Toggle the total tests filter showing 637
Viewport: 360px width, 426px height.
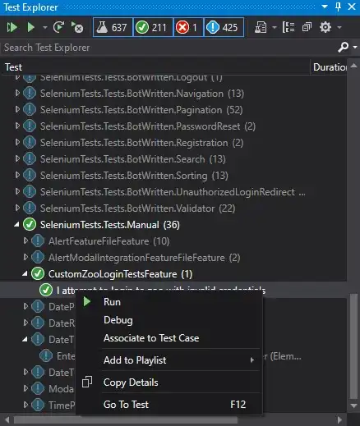[x=113, y=27]
